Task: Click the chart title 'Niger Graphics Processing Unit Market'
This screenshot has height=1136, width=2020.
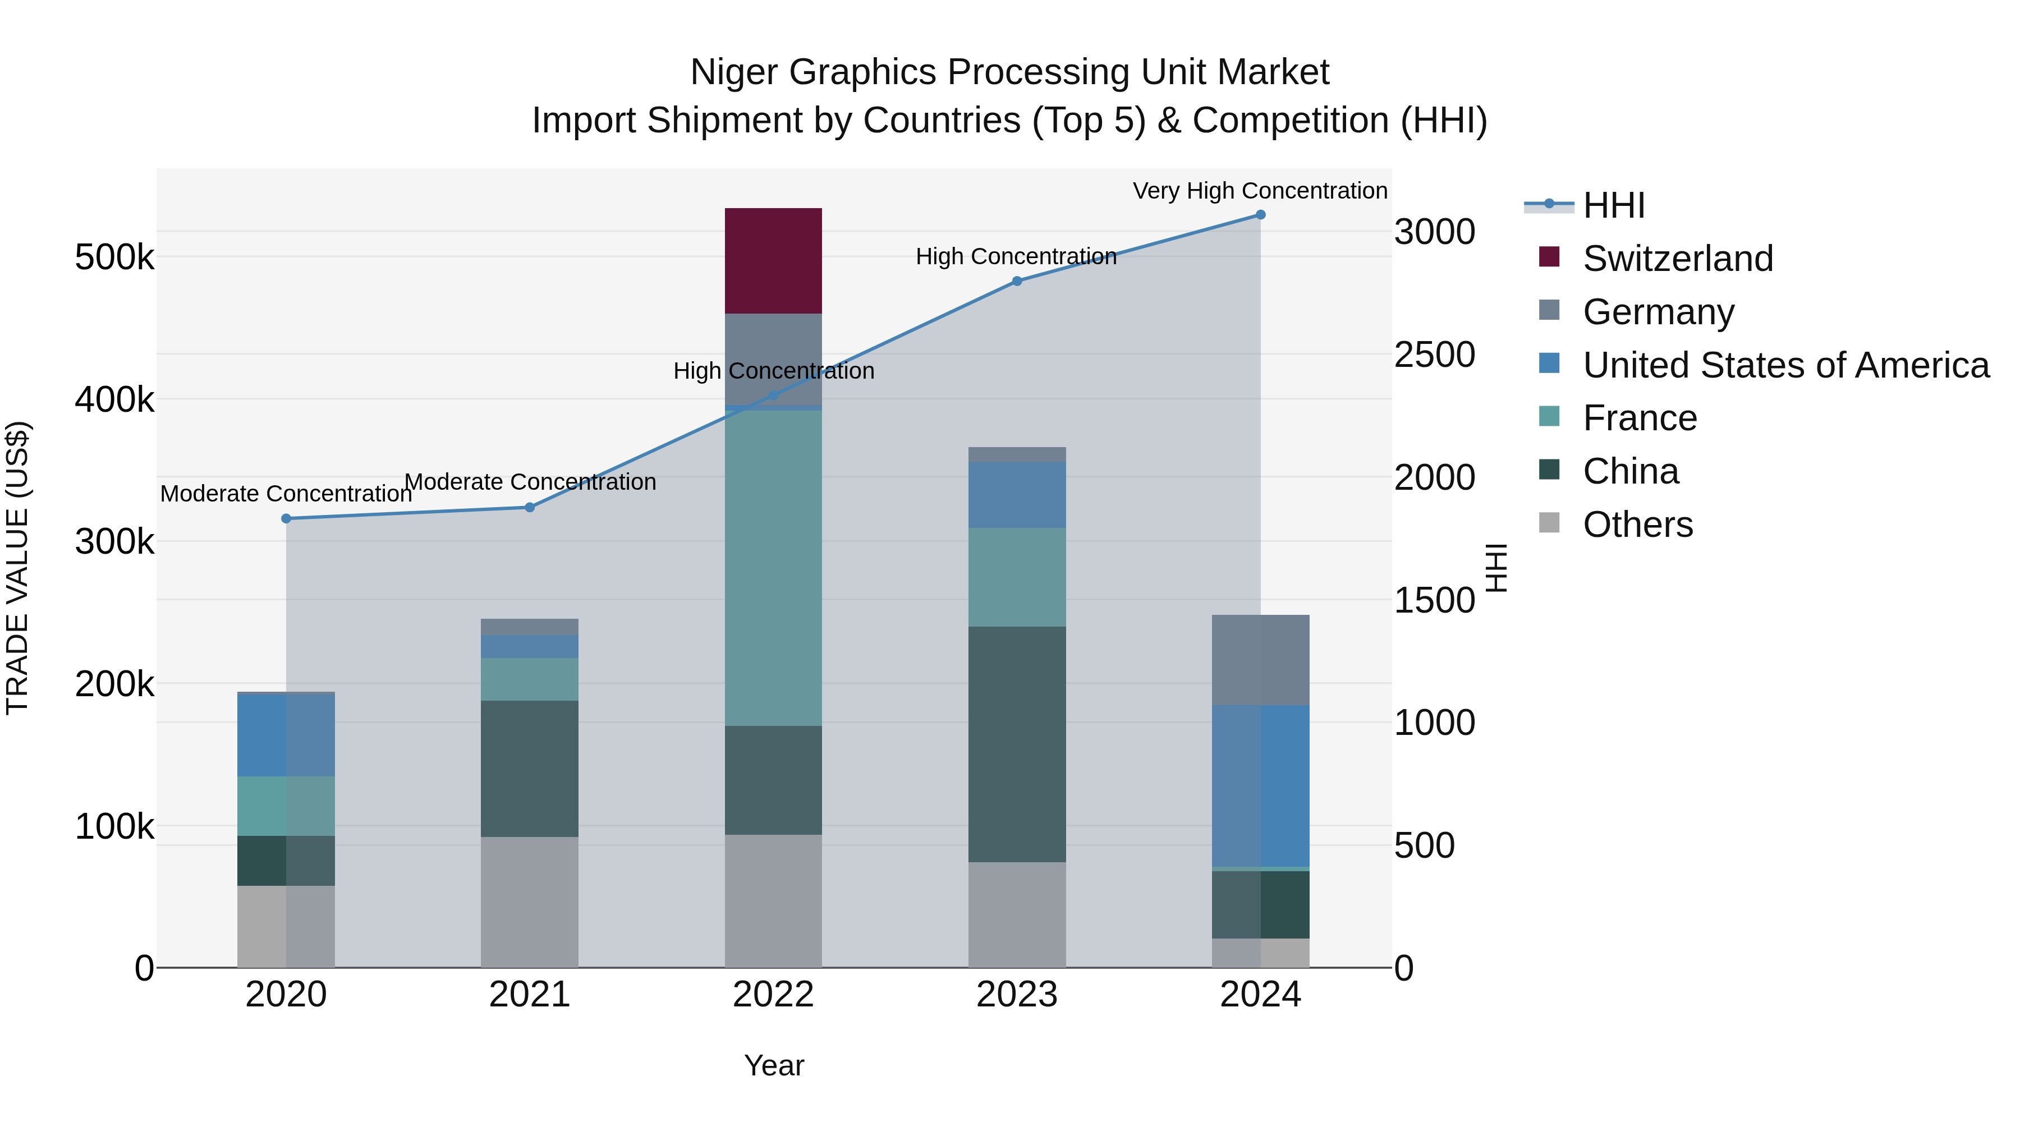Action: point(1010,72)
